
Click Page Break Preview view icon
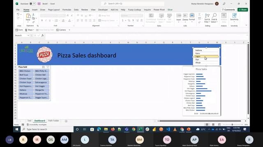tap(219, 125)
